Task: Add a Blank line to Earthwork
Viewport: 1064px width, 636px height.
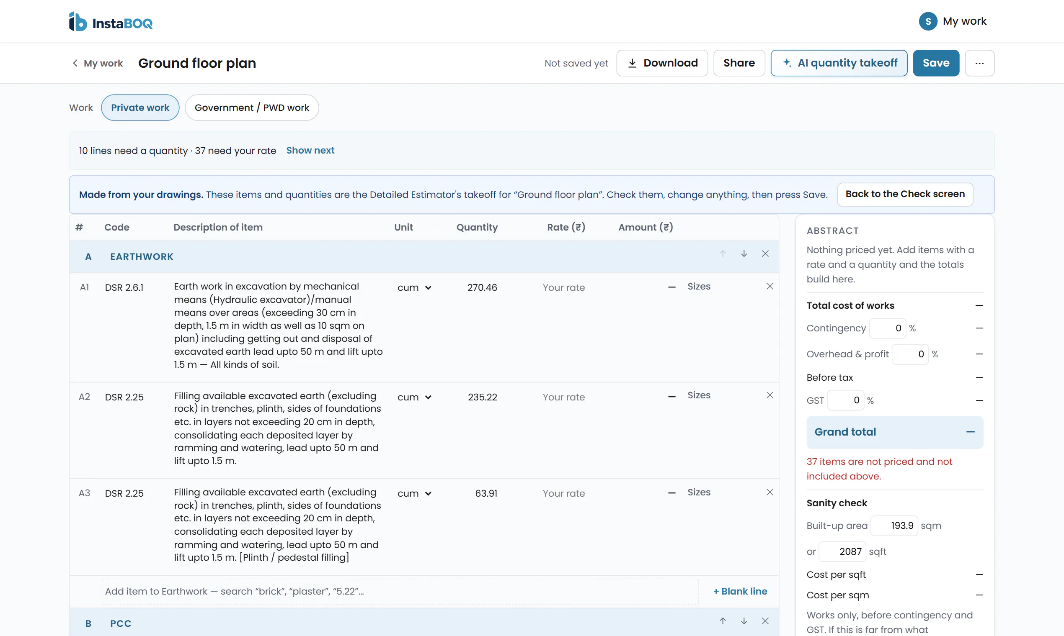Action: tap(740, 591)
